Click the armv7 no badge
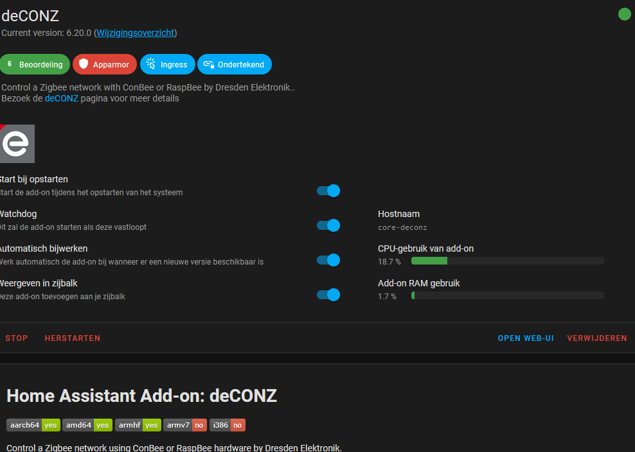The width and height of the screenshot is (635, 452). [x=185, y=425]
